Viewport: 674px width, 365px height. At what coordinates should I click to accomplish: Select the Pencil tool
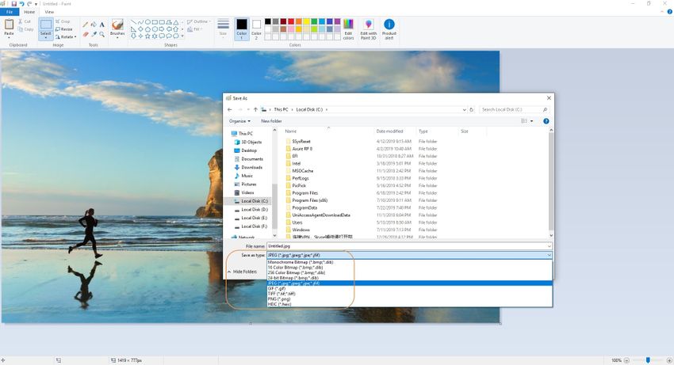tap(86, 25)
